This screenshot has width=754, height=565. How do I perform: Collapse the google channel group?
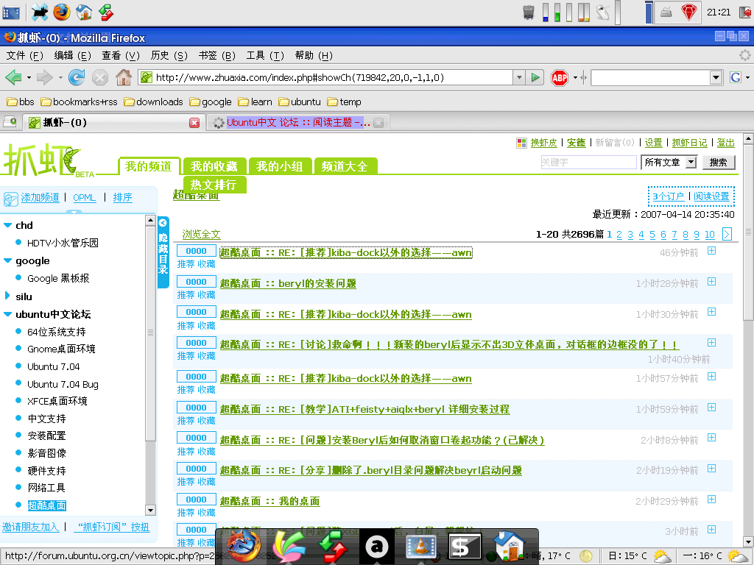(7, 261)
